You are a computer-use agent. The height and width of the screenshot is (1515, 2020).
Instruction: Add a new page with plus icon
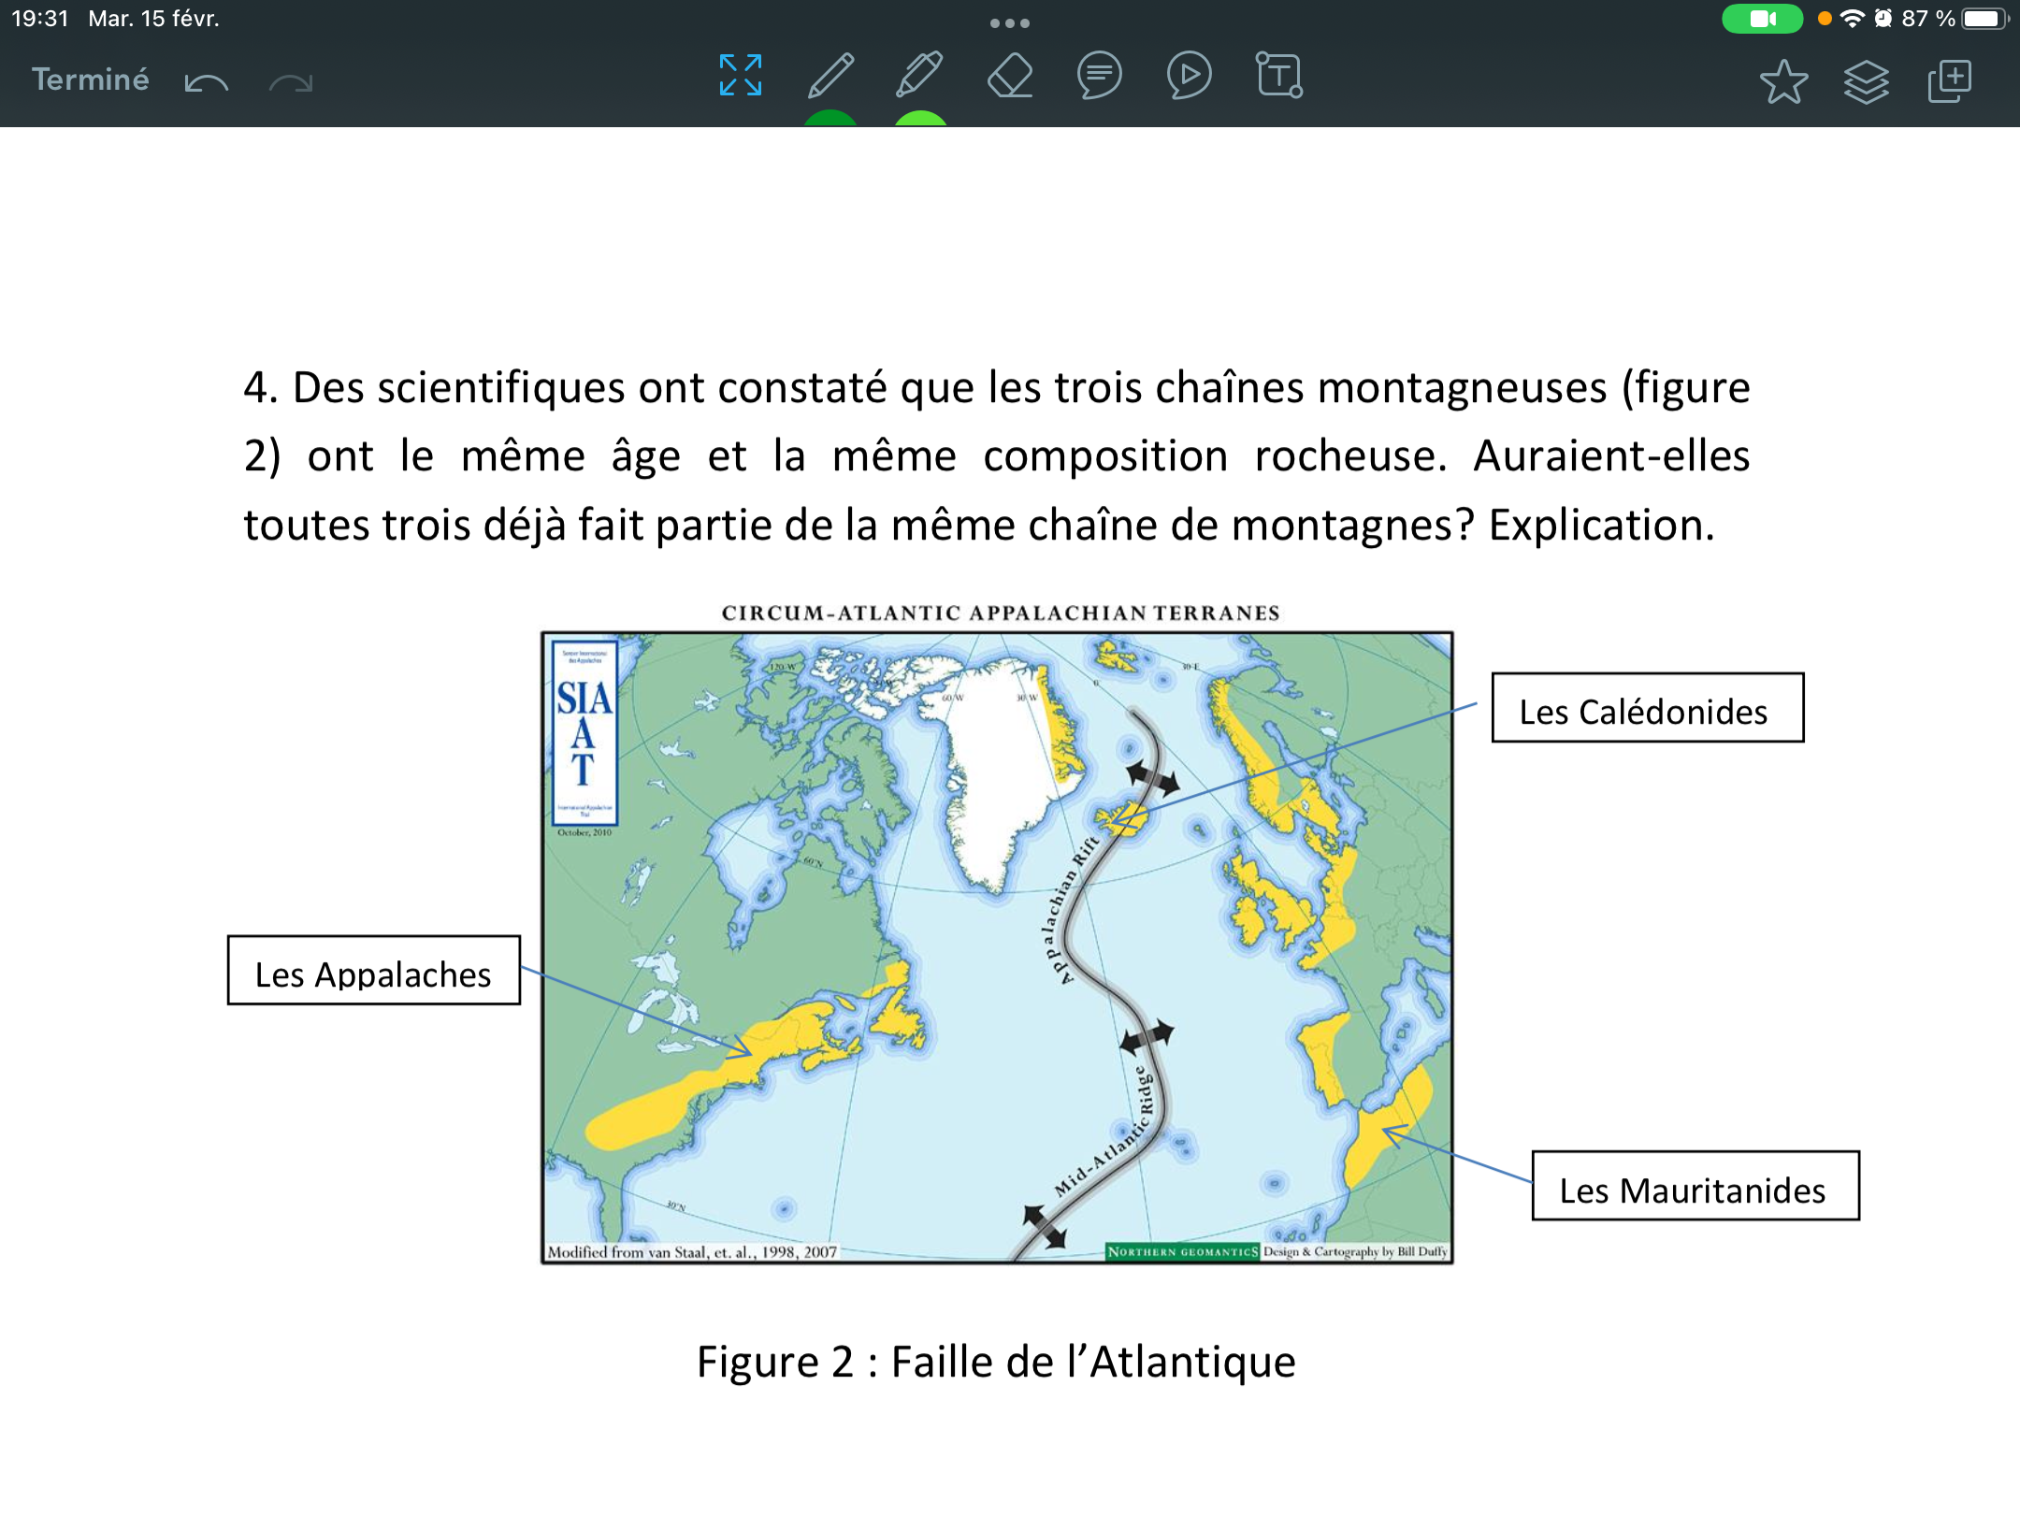point(1949,81)
